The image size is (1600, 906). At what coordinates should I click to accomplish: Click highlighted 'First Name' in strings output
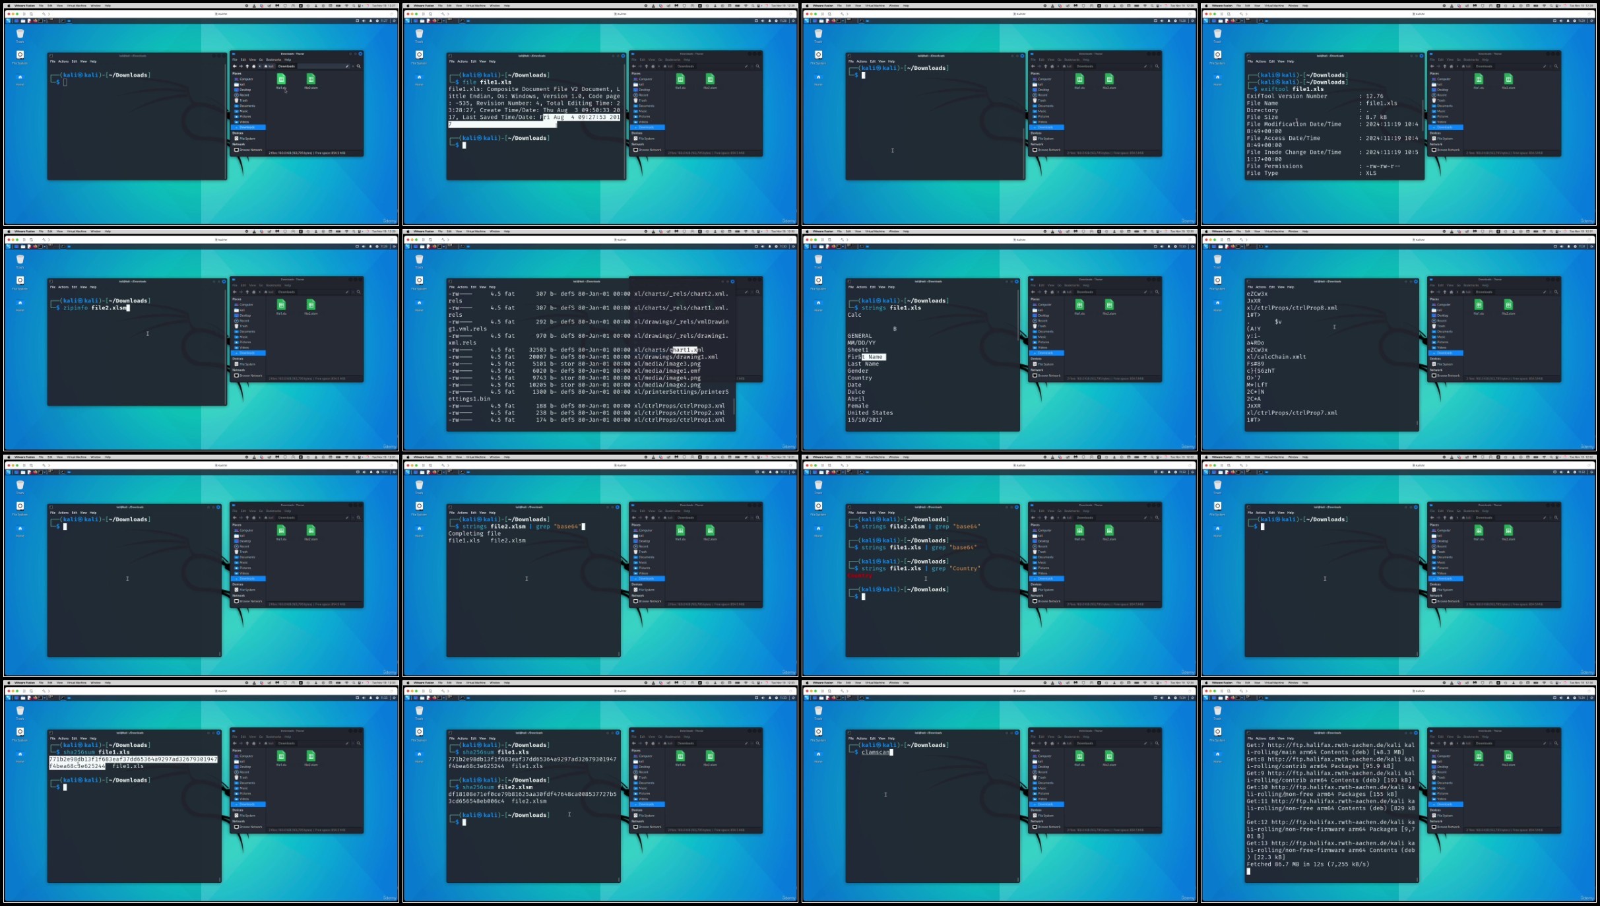866,357
